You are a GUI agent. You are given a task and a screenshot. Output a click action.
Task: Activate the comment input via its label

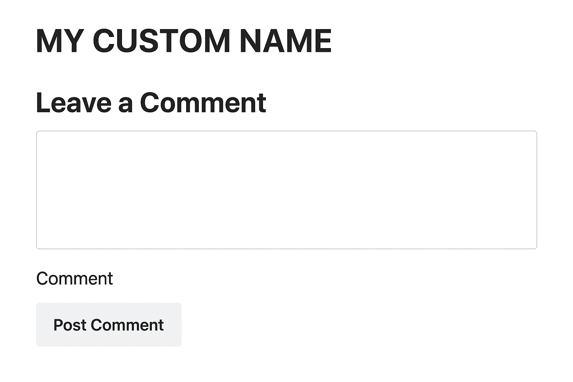75,279
